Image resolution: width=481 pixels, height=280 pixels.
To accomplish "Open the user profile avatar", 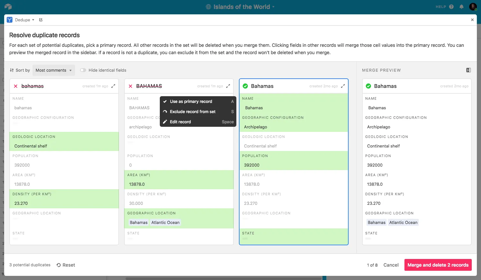I will coord(473,7).
